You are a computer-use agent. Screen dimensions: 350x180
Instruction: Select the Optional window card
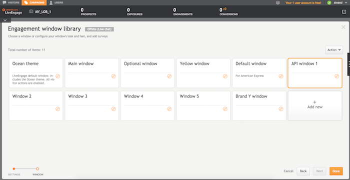pyautogui.click(x=147, y=73)
